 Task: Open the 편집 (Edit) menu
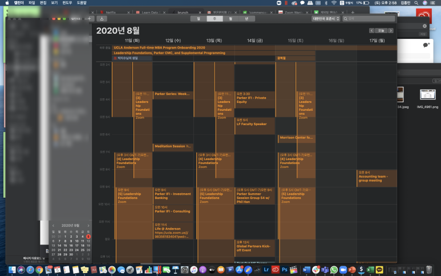[43, 3]
